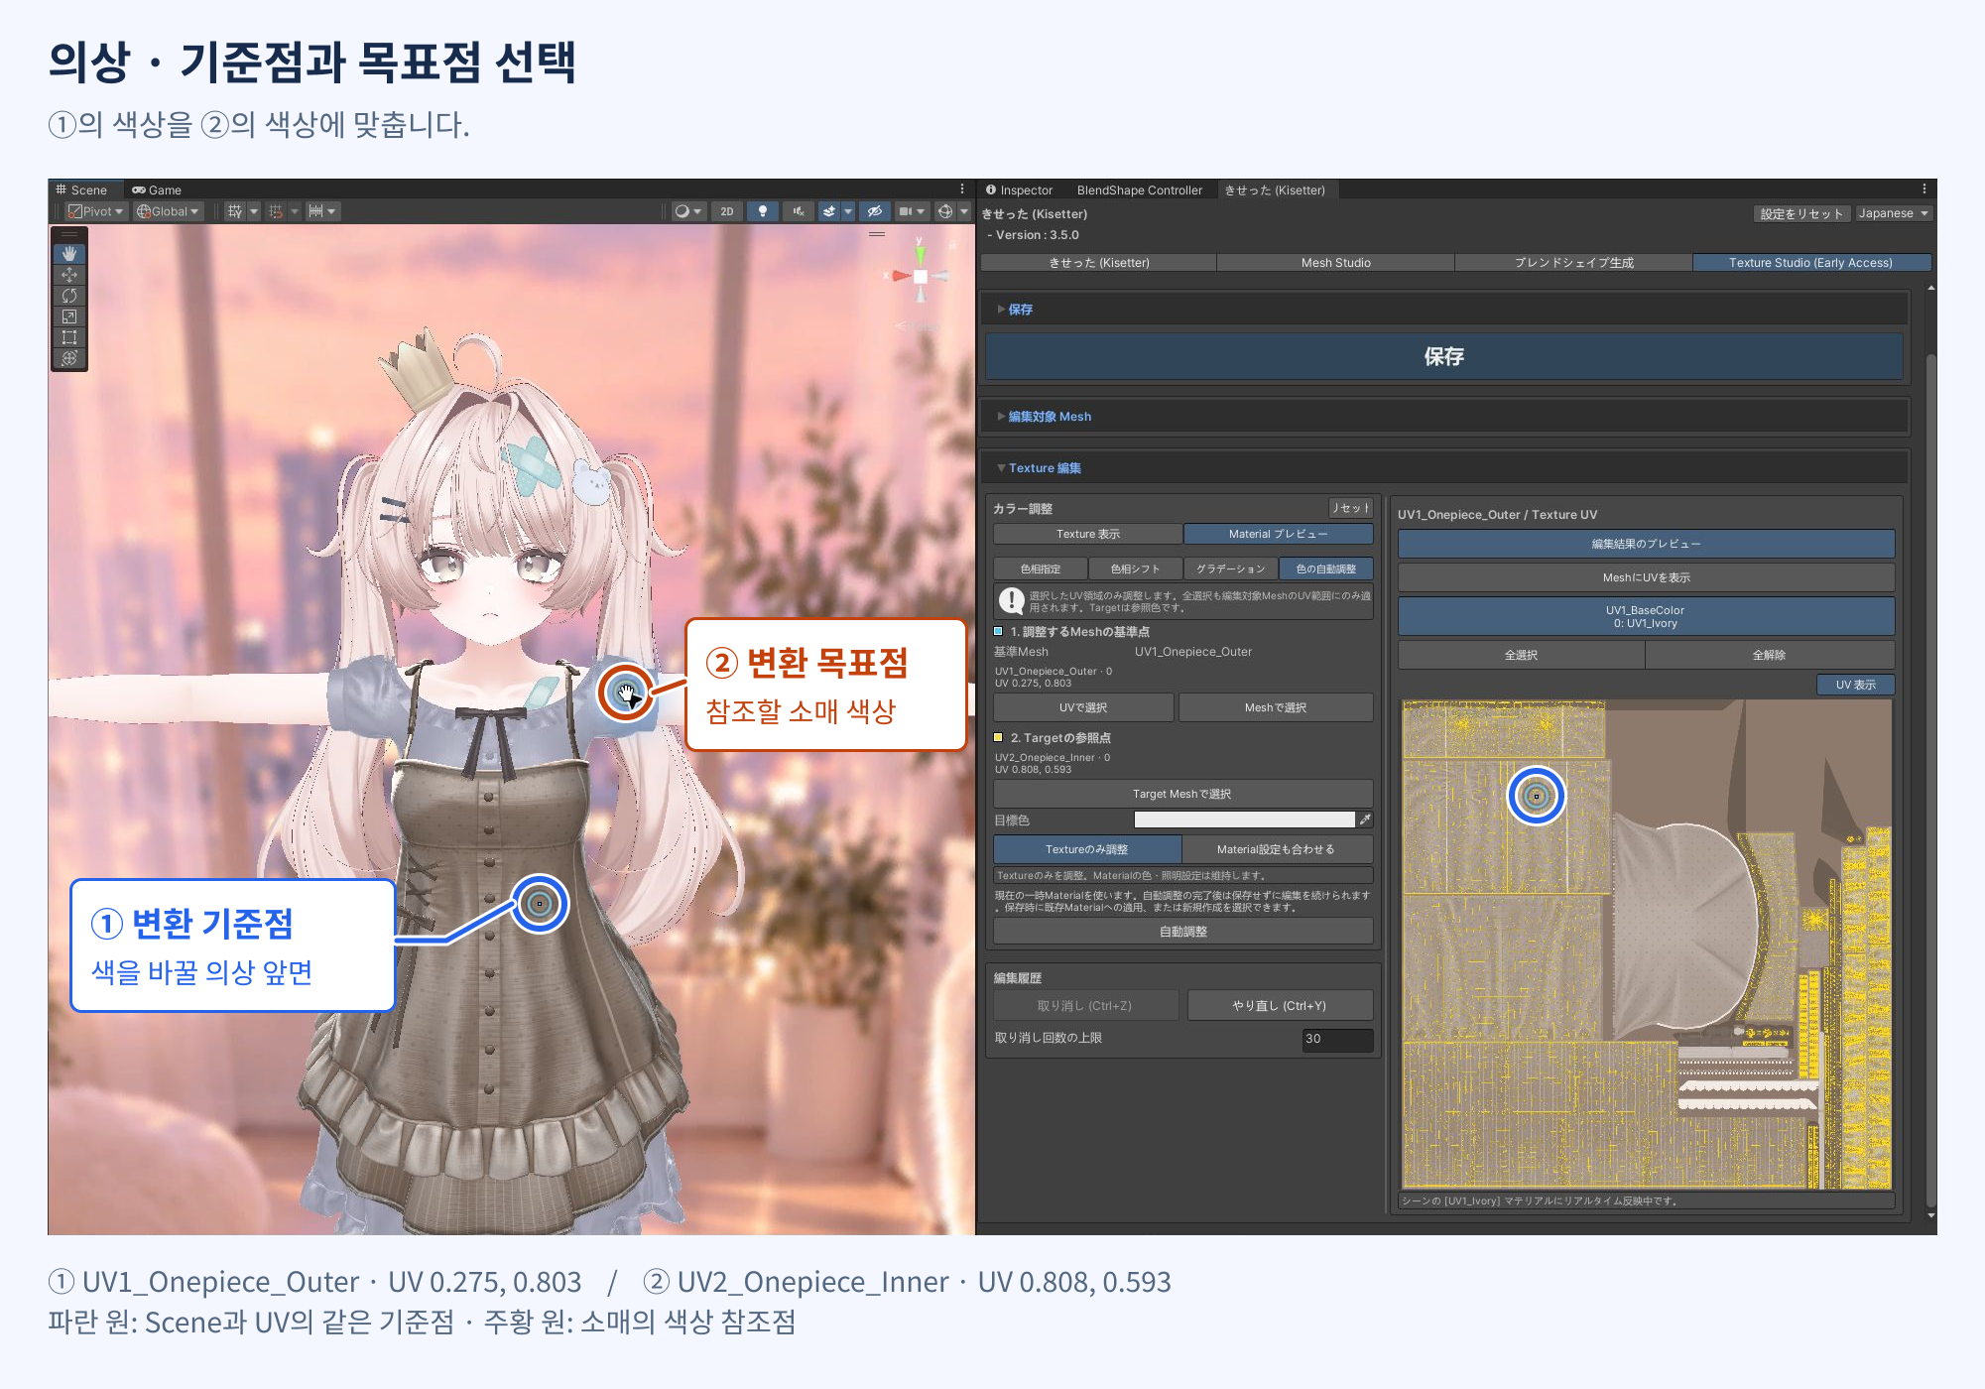Click the large 保存 save button
The width and height of the screenshot is (1985, 1389).
[1443, 356]
